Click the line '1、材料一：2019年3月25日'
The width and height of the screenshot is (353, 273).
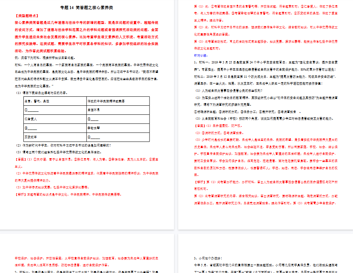click(266, 62)
